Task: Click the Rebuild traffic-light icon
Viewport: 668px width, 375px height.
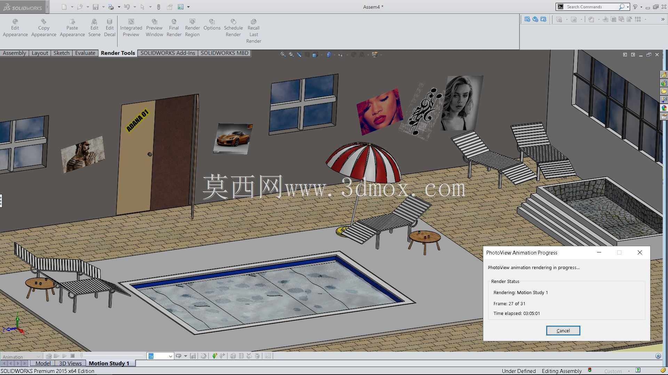Action: tap(159, 7)
